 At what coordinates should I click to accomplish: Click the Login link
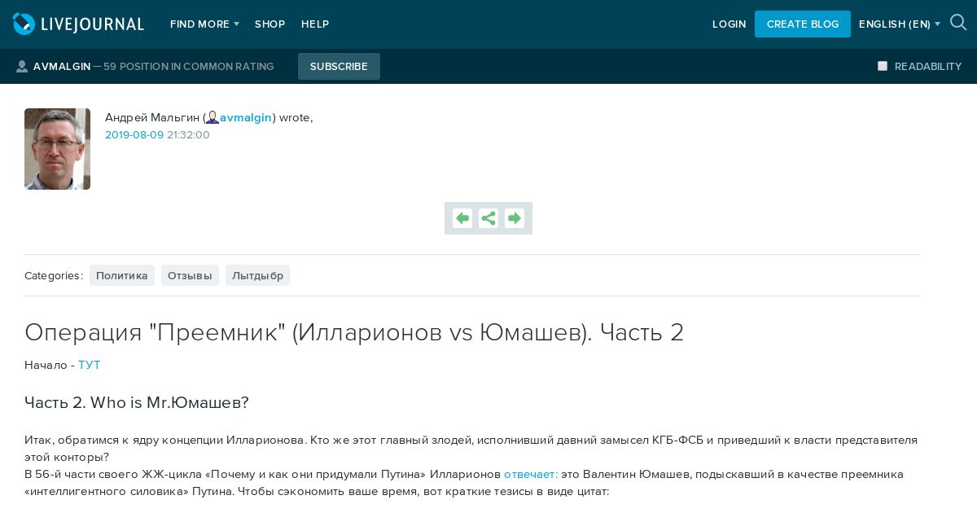pyautogui.click(x=729, y=24)
